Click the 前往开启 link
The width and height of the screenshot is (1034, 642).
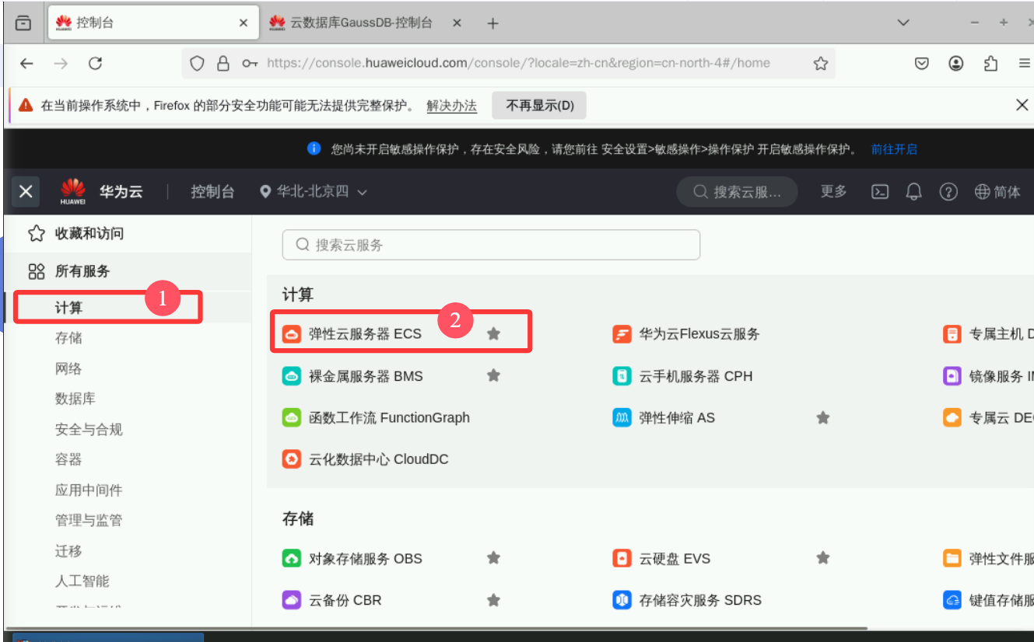(894, 149)
